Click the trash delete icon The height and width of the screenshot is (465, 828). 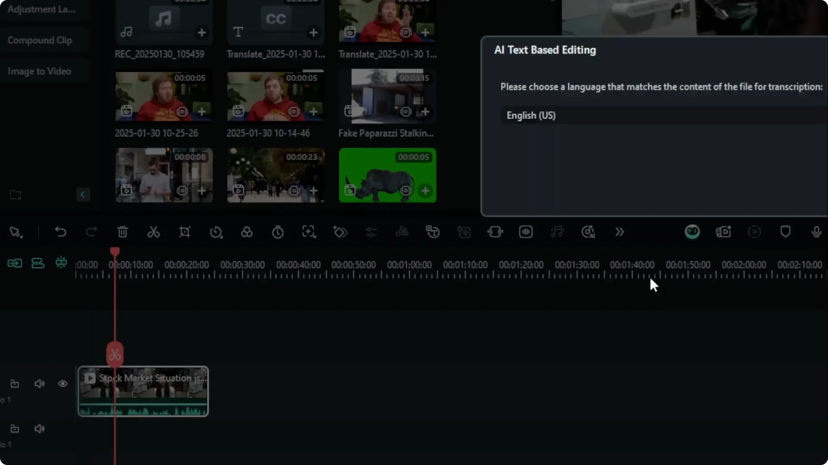point(122,232)
